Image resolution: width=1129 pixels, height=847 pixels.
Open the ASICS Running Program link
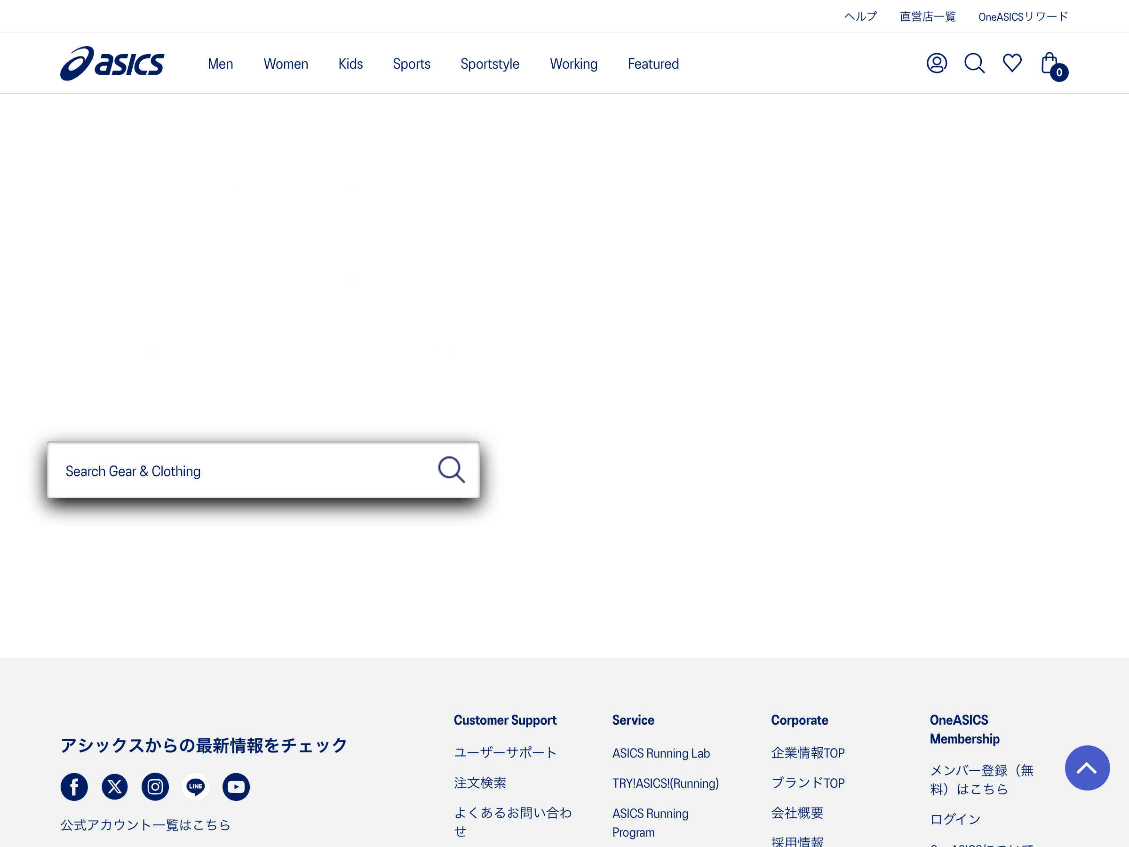[x=651, y=823]
